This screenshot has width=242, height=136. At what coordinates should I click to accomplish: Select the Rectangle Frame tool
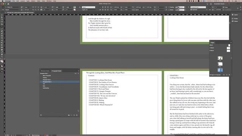2,36
